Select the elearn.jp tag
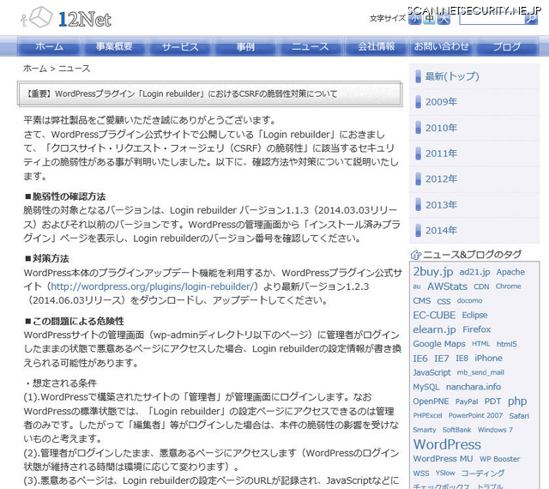 [x=434, y=329]
